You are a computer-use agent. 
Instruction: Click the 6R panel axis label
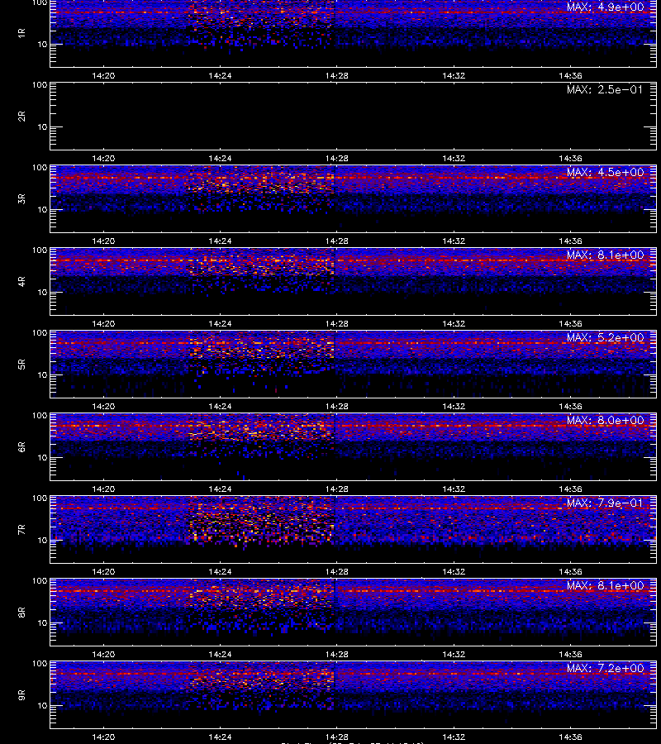point(21,447)
